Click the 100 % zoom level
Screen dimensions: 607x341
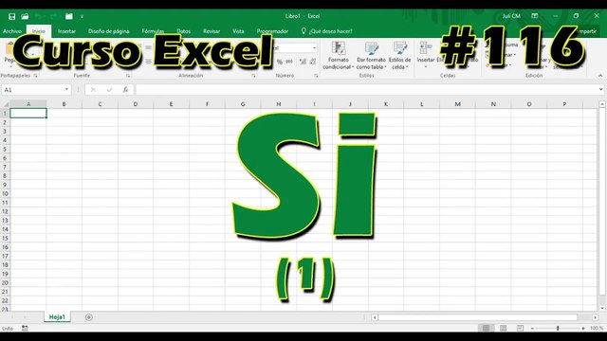[x=597, y=329]
